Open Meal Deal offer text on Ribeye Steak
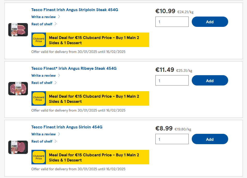Viewport: 247px width, 178px height. [94, 99]
